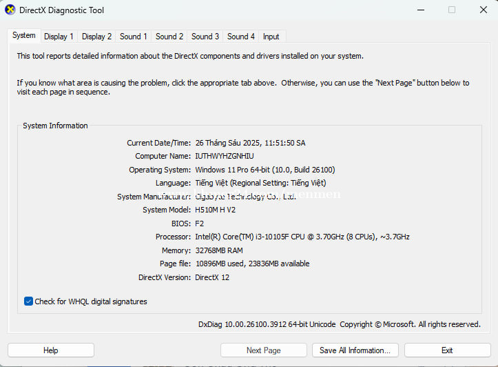Click the Intel Core i3-10105F processor value
The width and height of the screenshot is (498, 367).
point(302,237)
